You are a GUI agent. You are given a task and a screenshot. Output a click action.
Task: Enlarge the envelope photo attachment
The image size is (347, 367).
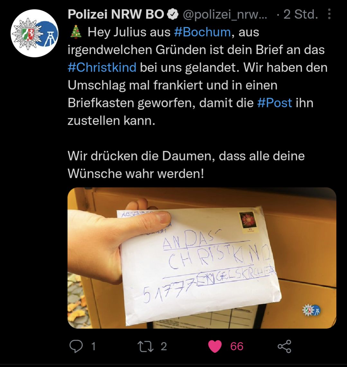coord(202,258)
